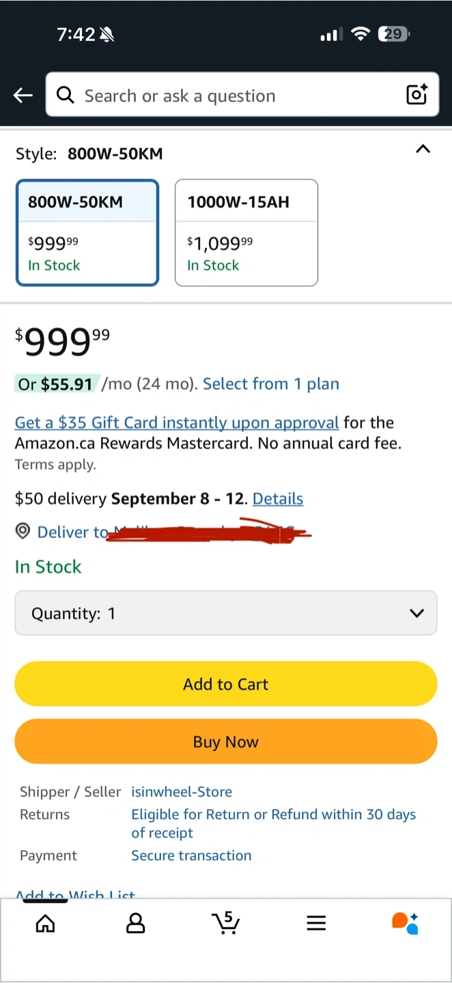Open camera lens search icon
This screenshot has width=452, height=983.
click(416, 95)
